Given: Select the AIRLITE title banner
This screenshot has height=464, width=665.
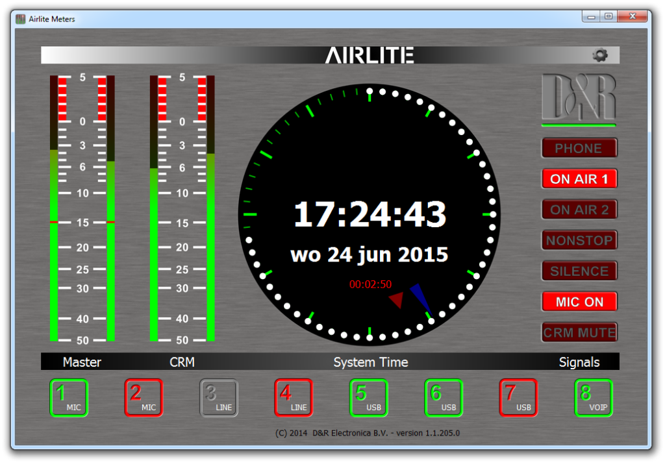Looking at the screenshot, I should (x=370, y=55).
